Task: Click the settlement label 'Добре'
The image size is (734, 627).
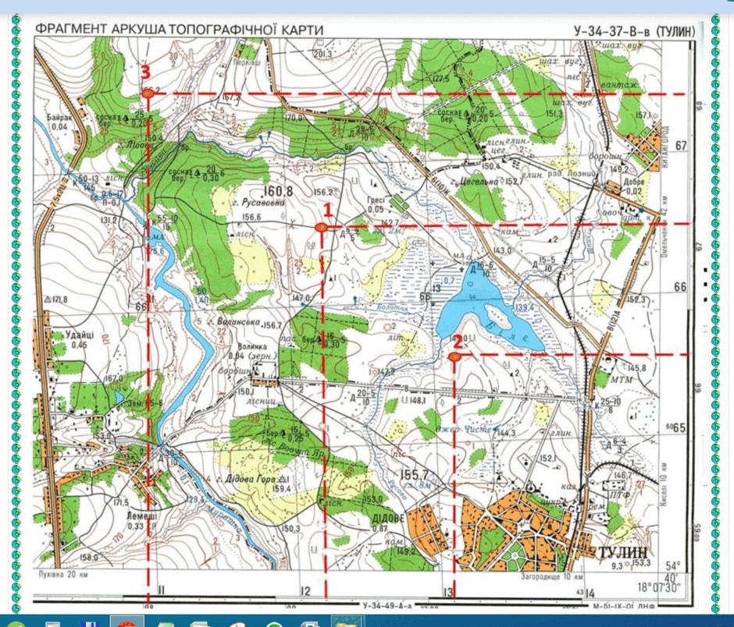Action: tap(633, 182)
